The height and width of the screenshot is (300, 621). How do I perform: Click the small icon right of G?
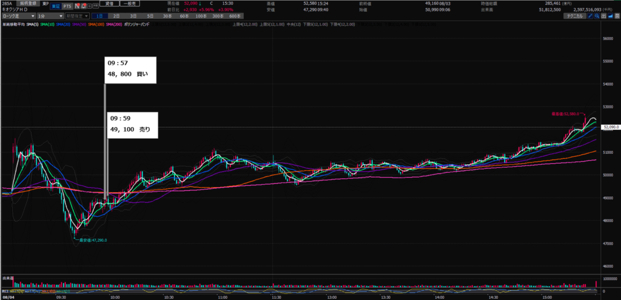pos(95,6)
